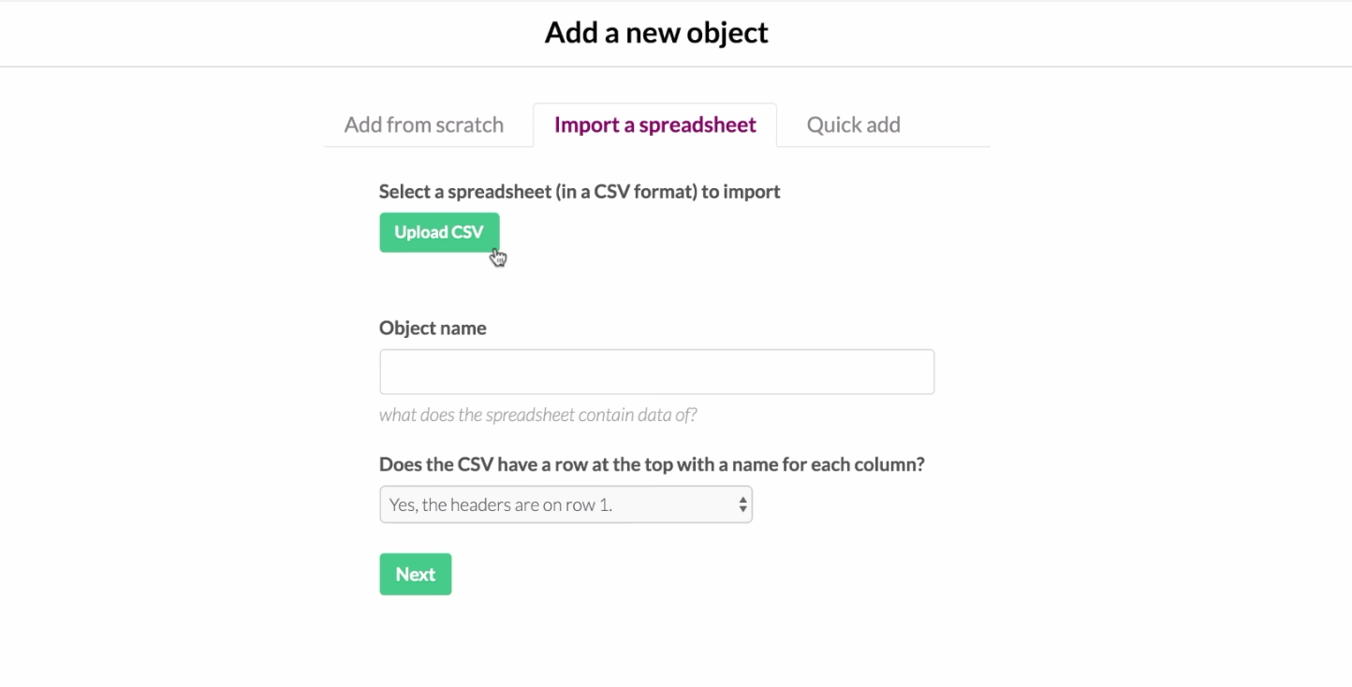Image resolution: width=1352 pixels, height=687 pixels.
Task: Expand the header row options list
Action: pos(565,504)
